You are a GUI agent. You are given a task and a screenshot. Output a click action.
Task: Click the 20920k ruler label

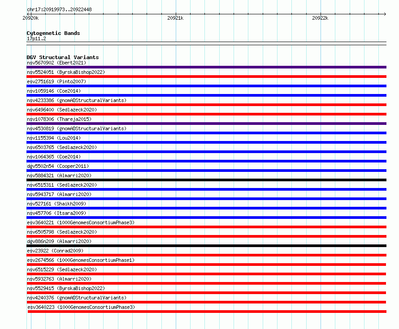point(30,18)
